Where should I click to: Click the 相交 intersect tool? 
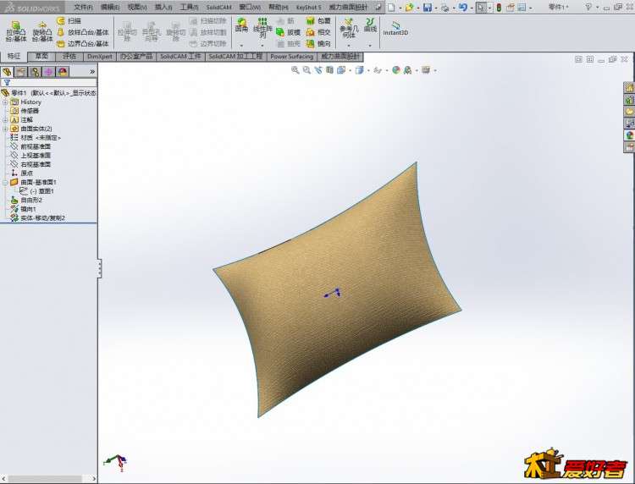coord(318,32)
